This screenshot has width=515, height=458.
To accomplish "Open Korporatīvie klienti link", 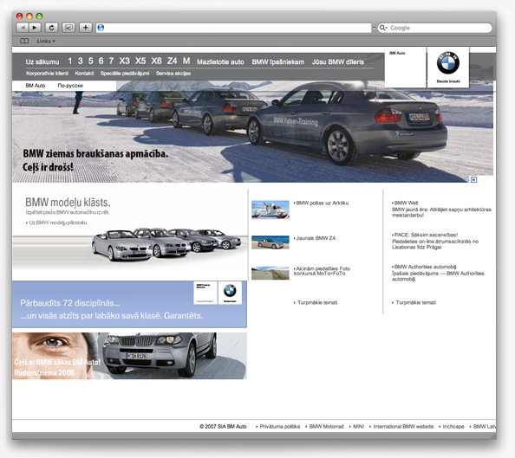I will tap(48, 74).
